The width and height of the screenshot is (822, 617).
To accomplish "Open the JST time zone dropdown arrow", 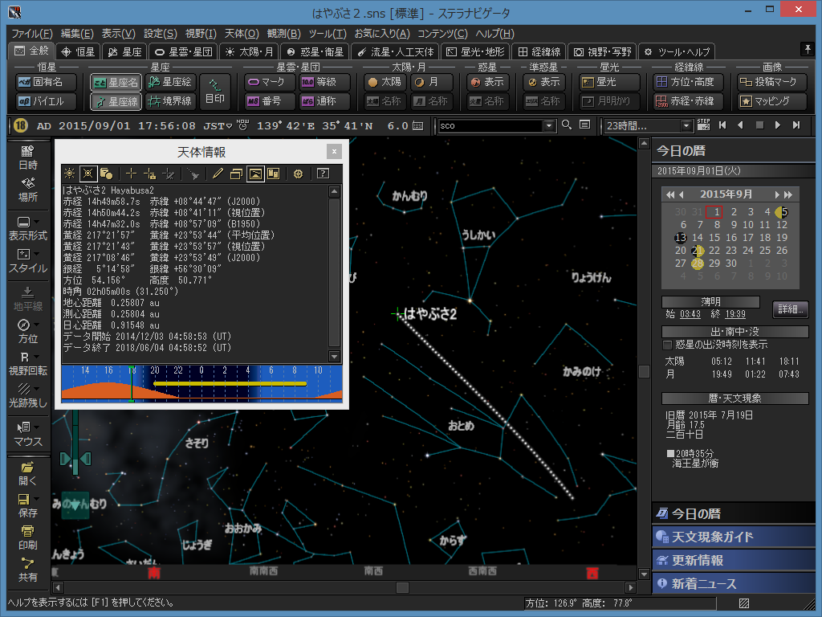I will [x=229, y=126].
